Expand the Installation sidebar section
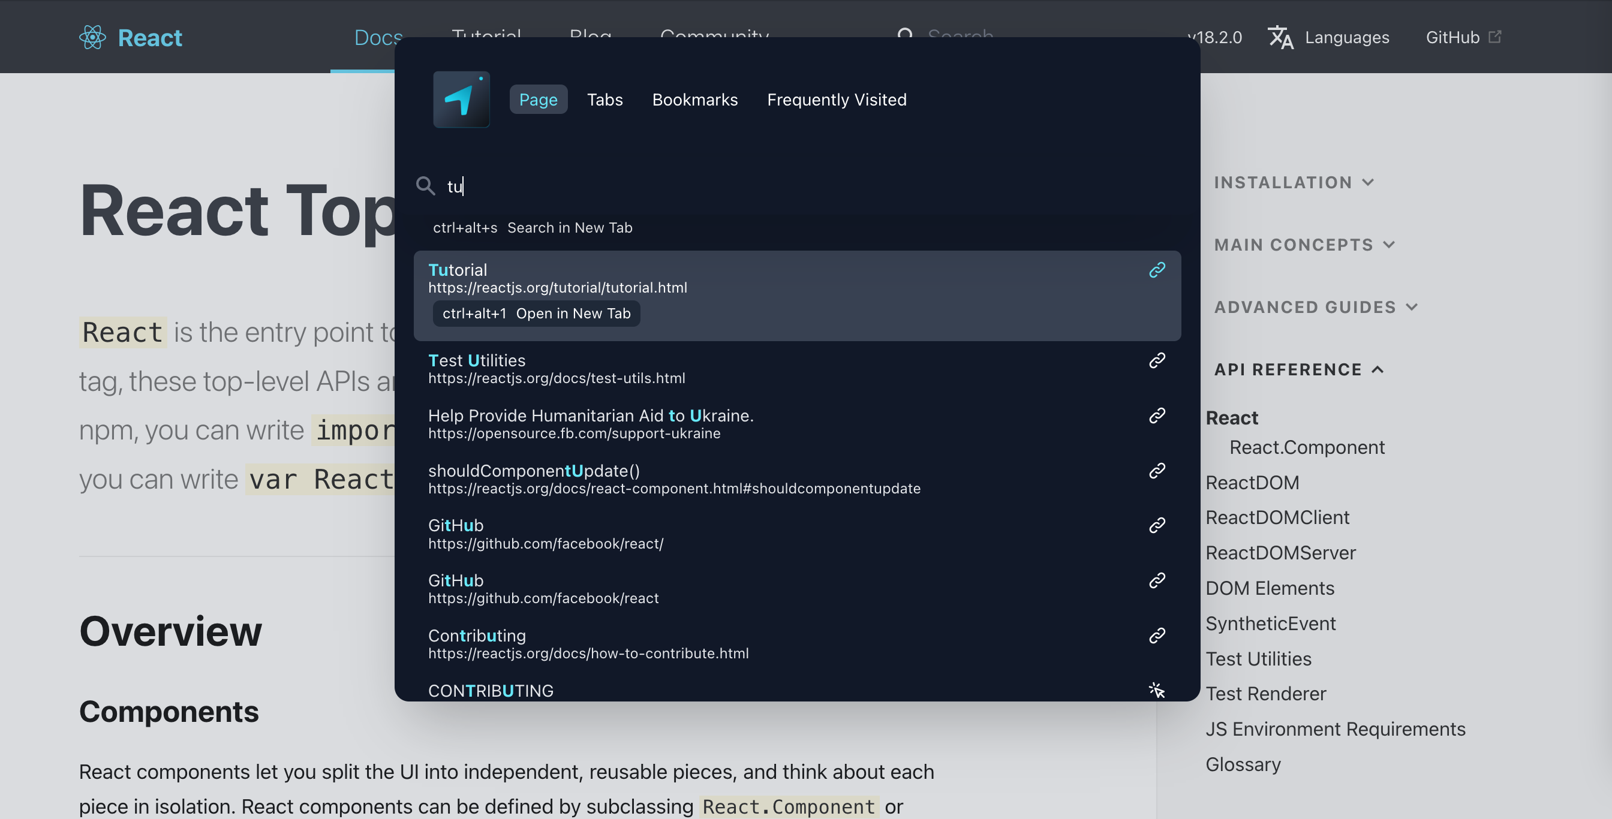The height and width of the screenshot is (819, 1612). 1294,182
